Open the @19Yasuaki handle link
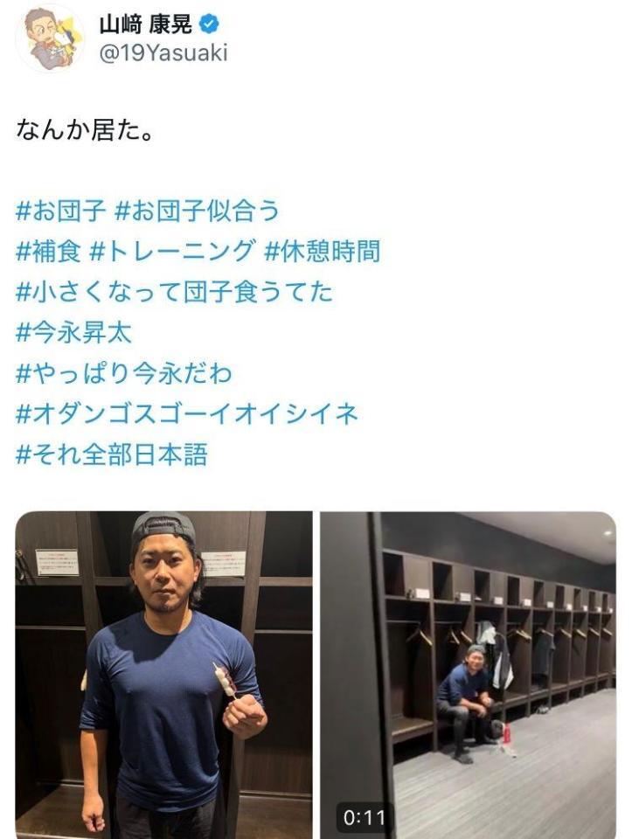The height and width of the screenshot is (839, 632). [163, 53]
